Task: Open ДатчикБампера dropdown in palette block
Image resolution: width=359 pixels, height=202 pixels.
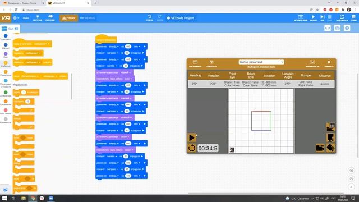Action: [x=30, y=76]
